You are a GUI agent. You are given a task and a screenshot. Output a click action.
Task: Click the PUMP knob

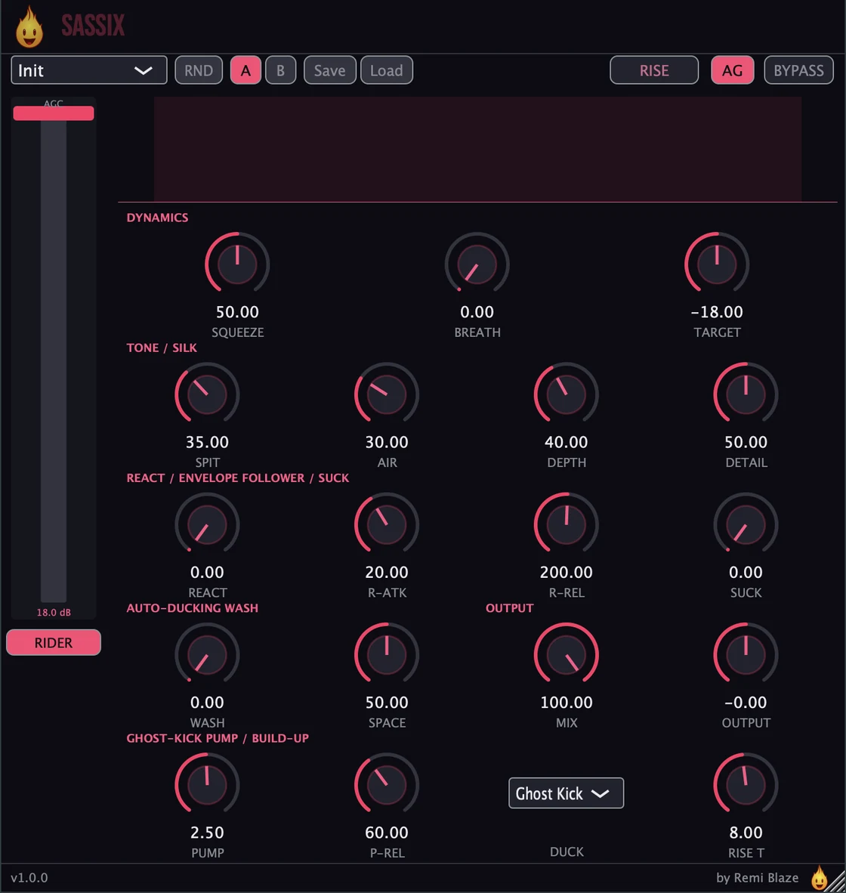[207, 785]
